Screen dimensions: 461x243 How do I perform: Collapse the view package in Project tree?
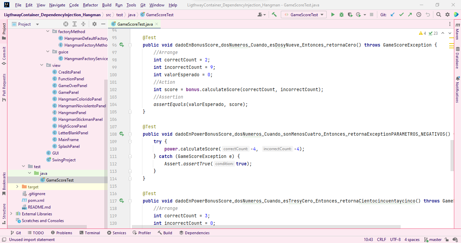[x=42, y=65]
